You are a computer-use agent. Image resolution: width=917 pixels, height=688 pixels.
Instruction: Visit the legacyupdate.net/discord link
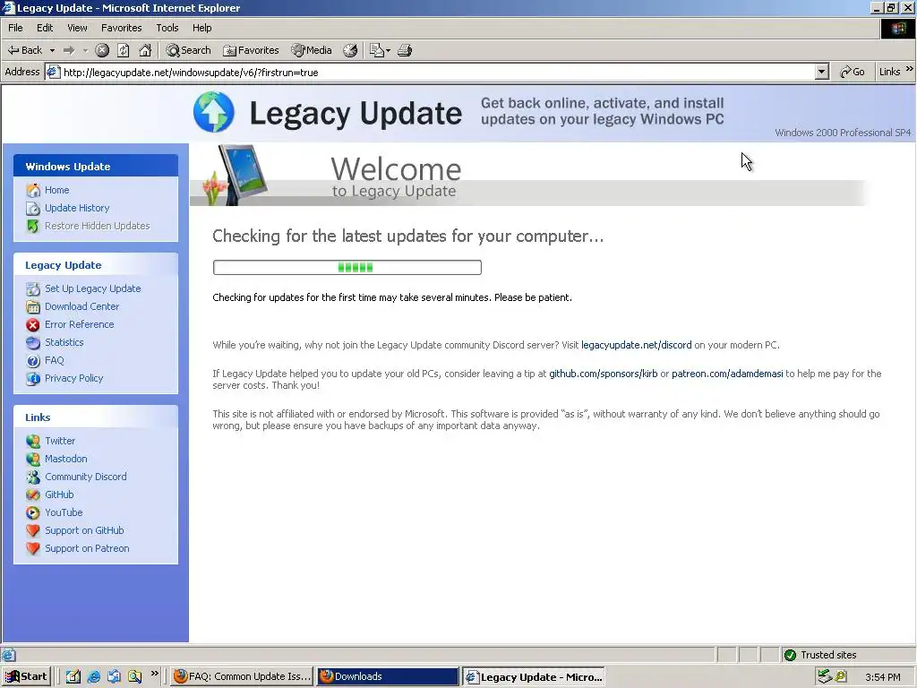coord(637,345)
